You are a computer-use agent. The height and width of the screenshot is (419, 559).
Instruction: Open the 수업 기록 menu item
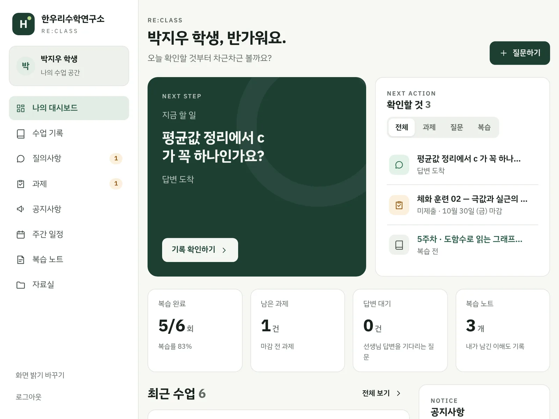click(x=69, y=133)
